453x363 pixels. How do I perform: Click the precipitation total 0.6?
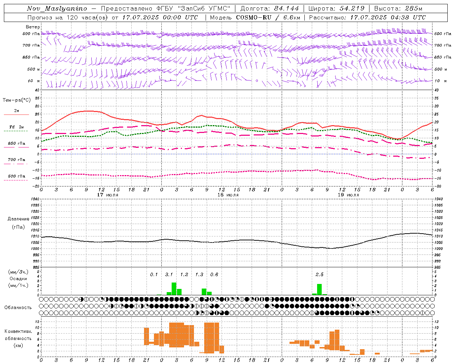point(214,275)
